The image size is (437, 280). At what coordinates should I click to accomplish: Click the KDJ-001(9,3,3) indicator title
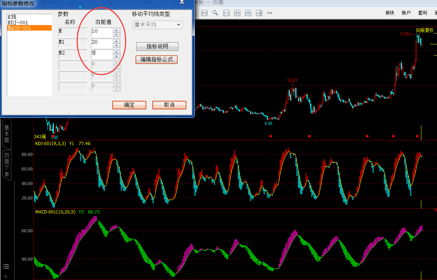[51, 144]
